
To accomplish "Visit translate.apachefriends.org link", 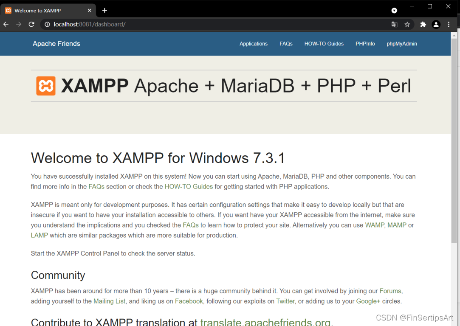I will 265,322.
